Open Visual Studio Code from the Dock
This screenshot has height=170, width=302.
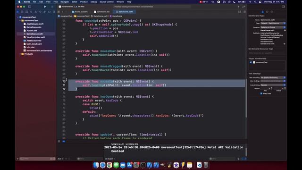pos(199,165)
